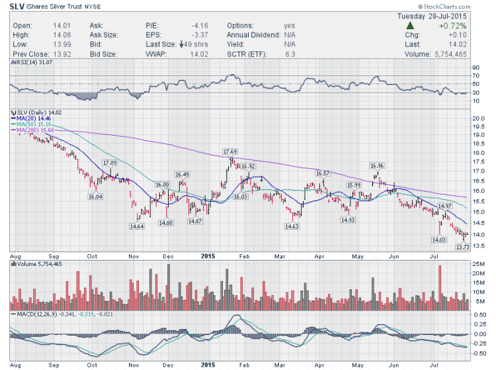This screenshot has height=370, width=496.
Task: Click the bar icon beside the Volume panel label
Action: click(x=14, y=264)
